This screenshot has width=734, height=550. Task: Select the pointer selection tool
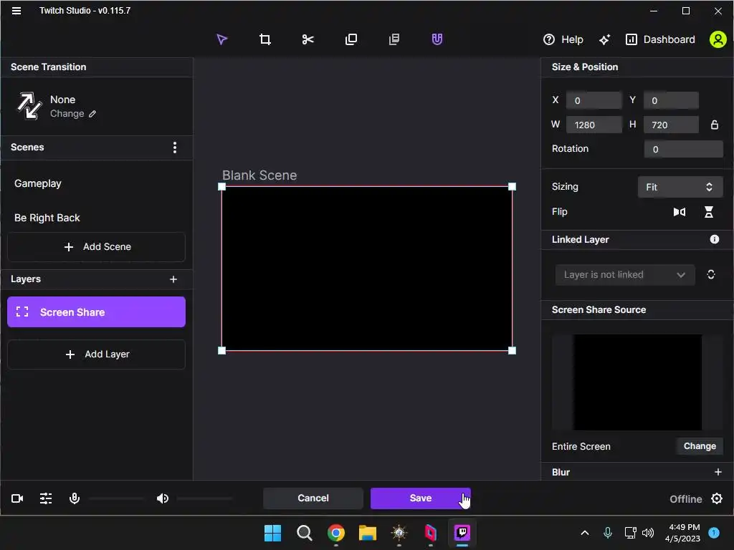pyautogui.click(x=222, y=39)
